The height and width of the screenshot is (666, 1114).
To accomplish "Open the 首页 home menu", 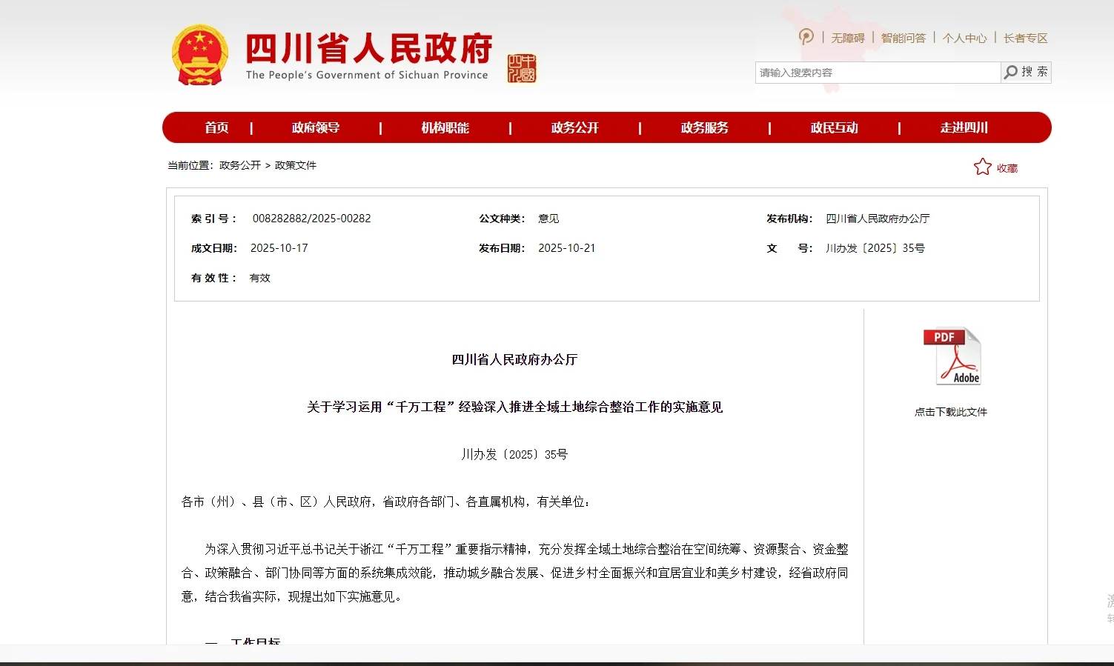I will tap(216, 127).
